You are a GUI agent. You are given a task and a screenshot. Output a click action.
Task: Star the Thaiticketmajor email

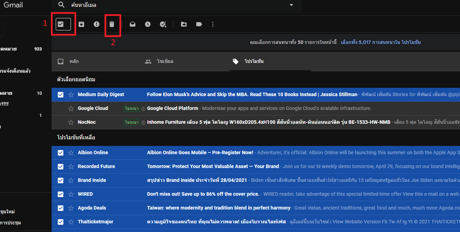coord(71,222)
